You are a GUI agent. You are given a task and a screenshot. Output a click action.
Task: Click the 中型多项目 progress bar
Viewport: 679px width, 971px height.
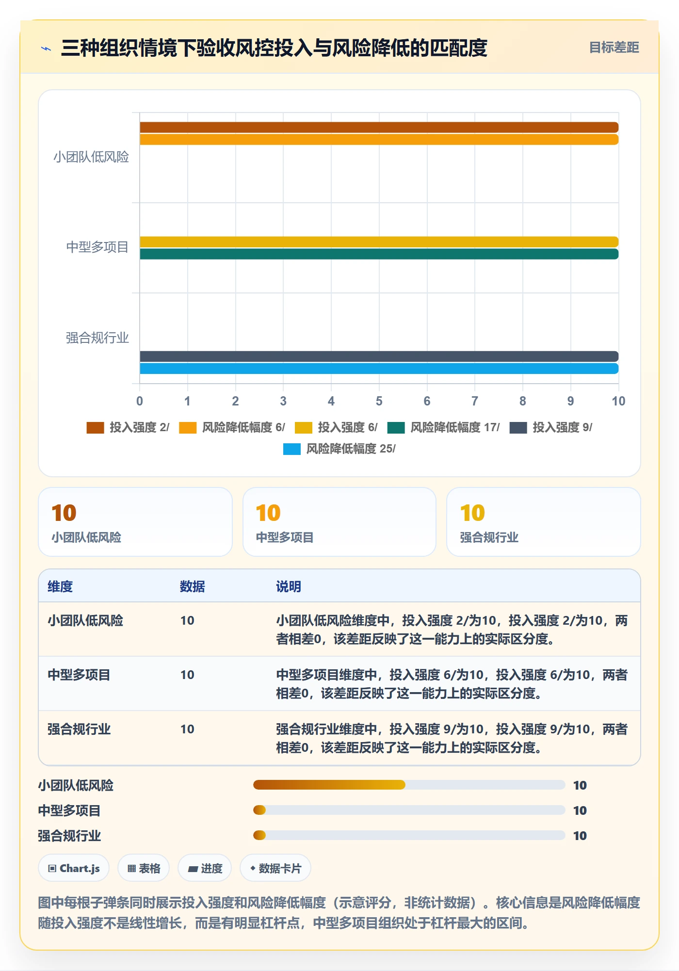(x=409, y=810)
